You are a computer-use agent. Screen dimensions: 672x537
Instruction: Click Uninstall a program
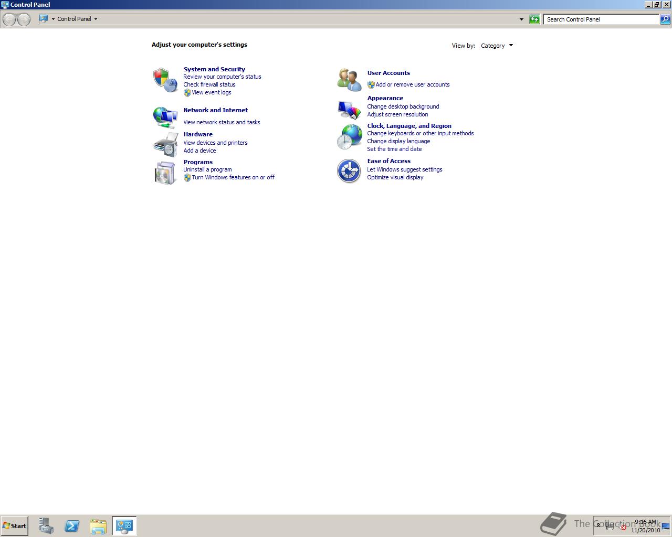click(x=207, y=169)
